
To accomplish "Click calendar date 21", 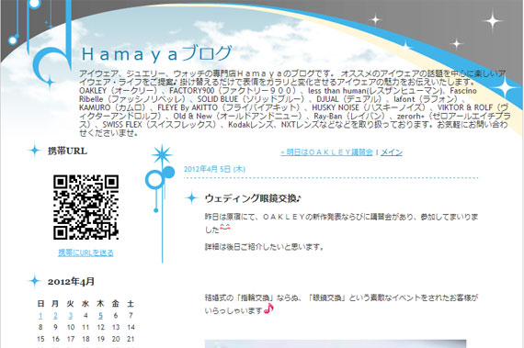I will 131,339.
